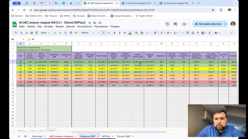Open the Справка menu
The width and height of the screenshot is (248, 139).
tap(115, 27)
